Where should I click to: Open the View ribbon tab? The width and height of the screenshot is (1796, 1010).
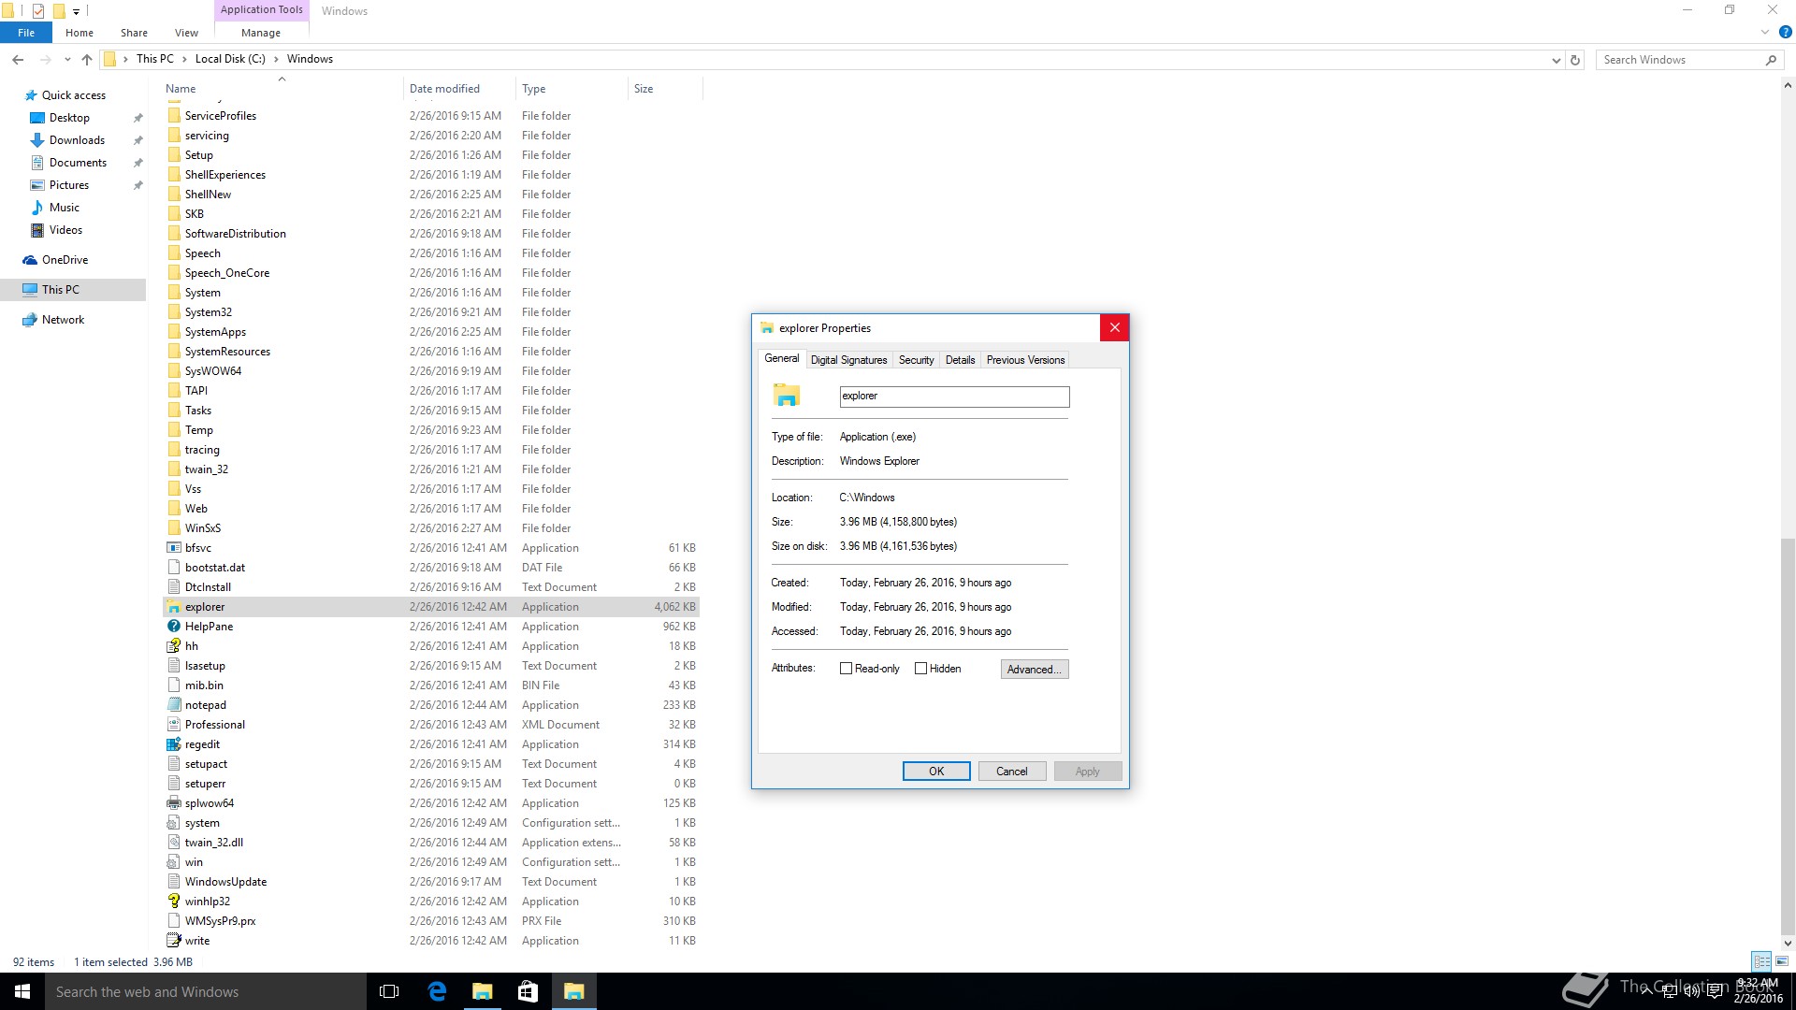click(x=186, y=33)
